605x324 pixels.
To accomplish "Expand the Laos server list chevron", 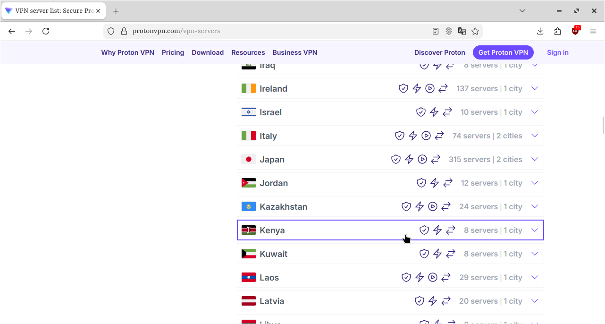I will tap(535, 277).
